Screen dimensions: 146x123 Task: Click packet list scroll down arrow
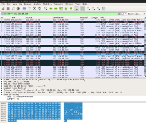145,76
